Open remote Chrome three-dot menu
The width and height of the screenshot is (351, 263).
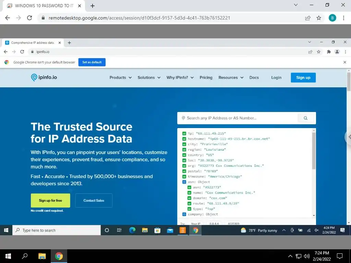tap(346, 52)
